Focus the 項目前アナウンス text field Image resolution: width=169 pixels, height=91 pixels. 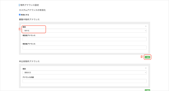tap(84, 39)
